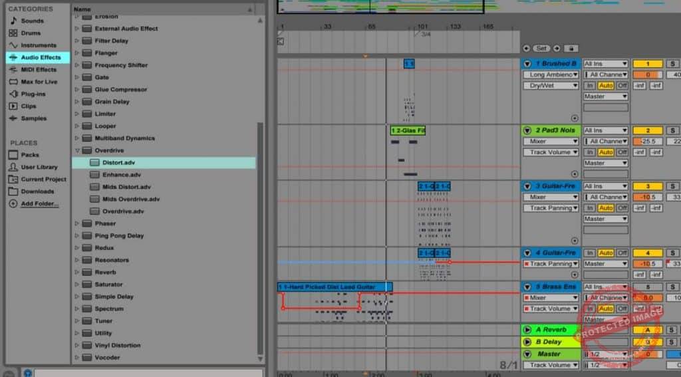Click the Add Folder... link
Viewport: 681px width, 377px height.
39,203
